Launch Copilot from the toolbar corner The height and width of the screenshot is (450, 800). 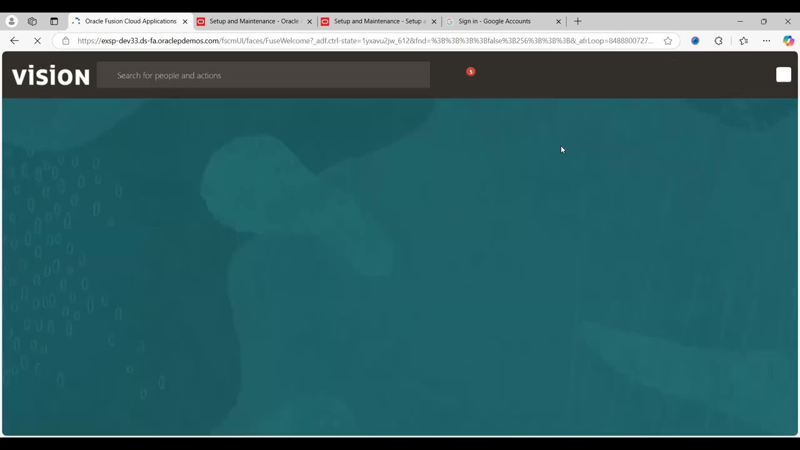coord(789,41)
